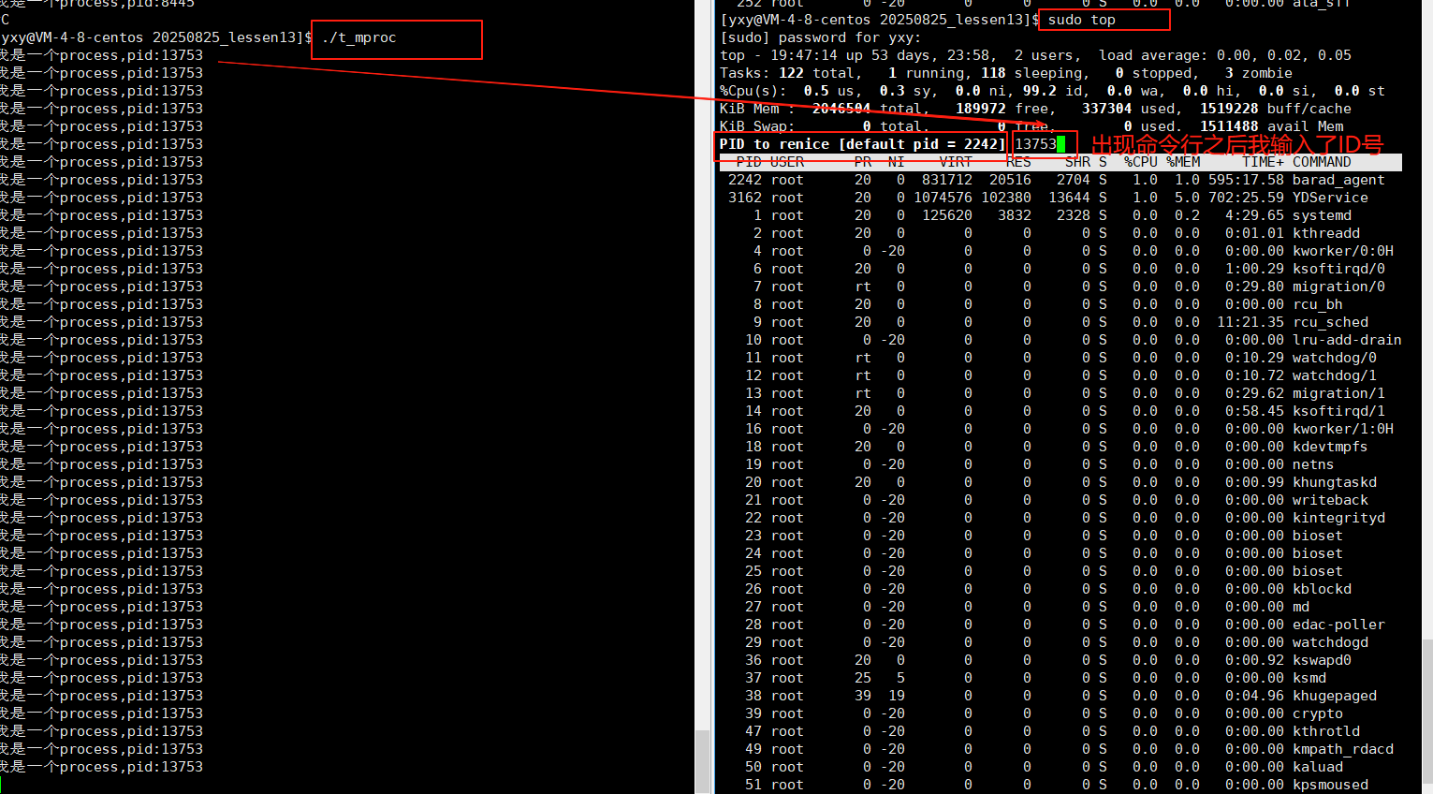Click the ./t_mproc command in left terminal
This screenshot has height=794, width=1433.
[x=358, y=37]
